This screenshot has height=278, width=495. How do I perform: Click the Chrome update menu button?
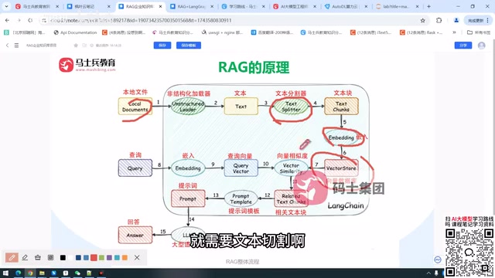coord(478,20)
